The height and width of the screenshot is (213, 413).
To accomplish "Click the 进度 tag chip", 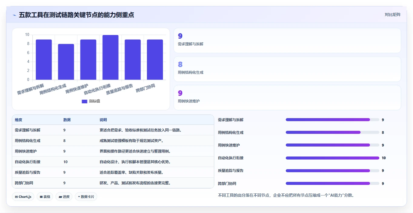I will [x=64, y=197].
